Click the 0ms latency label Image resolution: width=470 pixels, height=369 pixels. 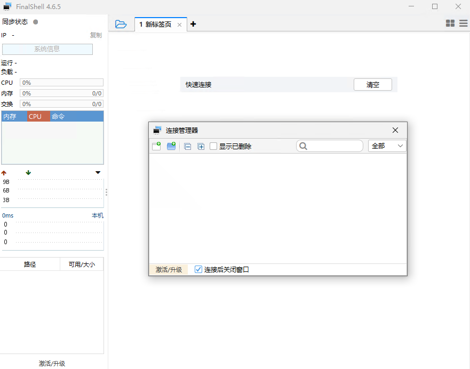[x=8, y=215]
